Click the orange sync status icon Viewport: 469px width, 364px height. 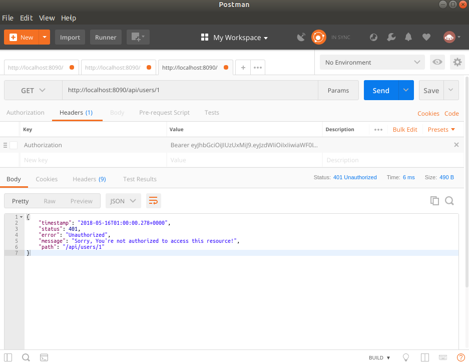[318, 37]
